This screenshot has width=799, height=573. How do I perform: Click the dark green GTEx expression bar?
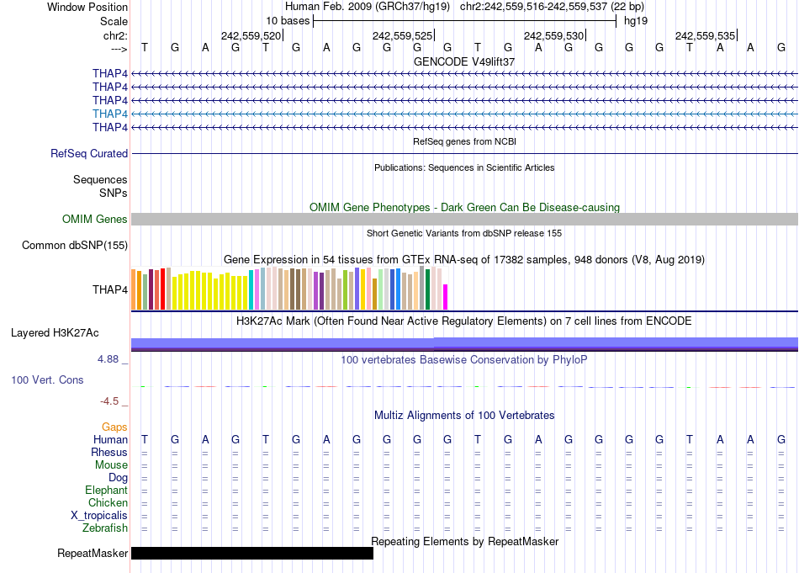tap(427, 289)
